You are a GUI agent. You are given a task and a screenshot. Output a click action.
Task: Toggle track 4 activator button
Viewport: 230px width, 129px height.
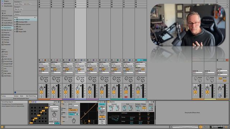(78, 92)
